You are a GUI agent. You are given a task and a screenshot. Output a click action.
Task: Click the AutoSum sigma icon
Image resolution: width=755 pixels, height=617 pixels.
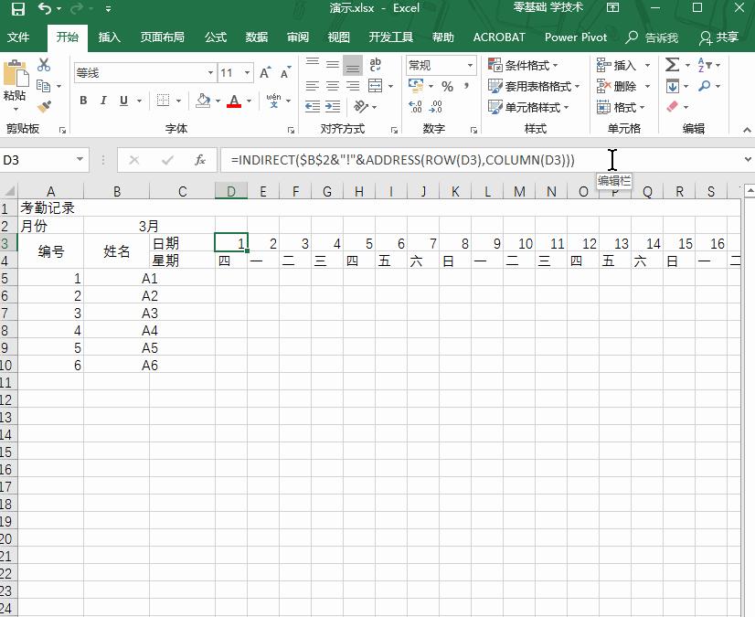click(672, 65)
